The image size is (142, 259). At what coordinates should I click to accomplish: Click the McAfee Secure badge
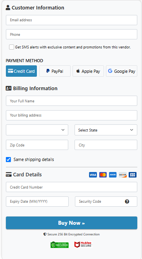tap(83, 244)
